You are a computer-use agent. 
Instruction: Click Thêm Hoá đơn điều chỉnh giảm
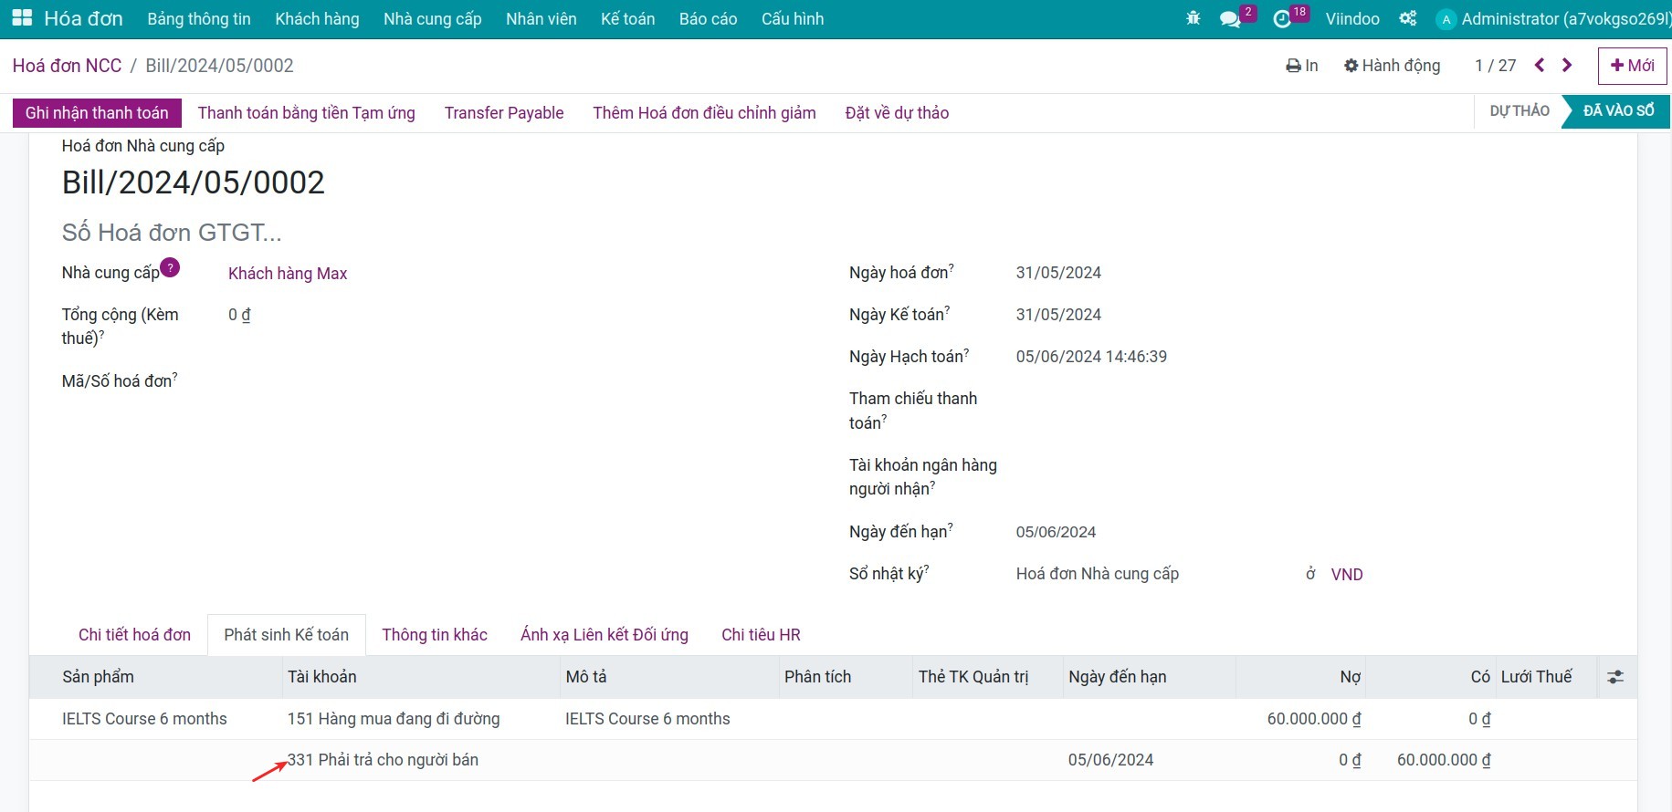click(704, 113)
